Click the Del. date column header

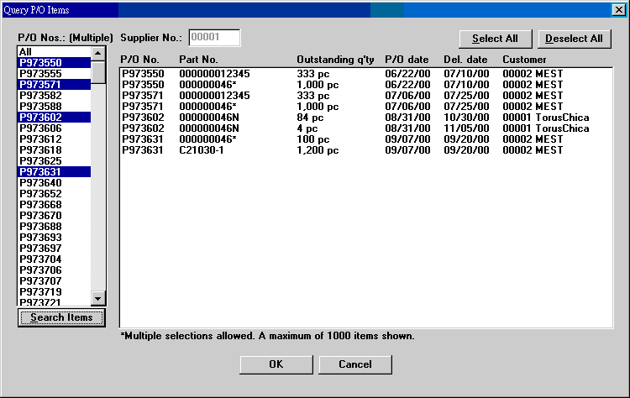click(465, 60)
